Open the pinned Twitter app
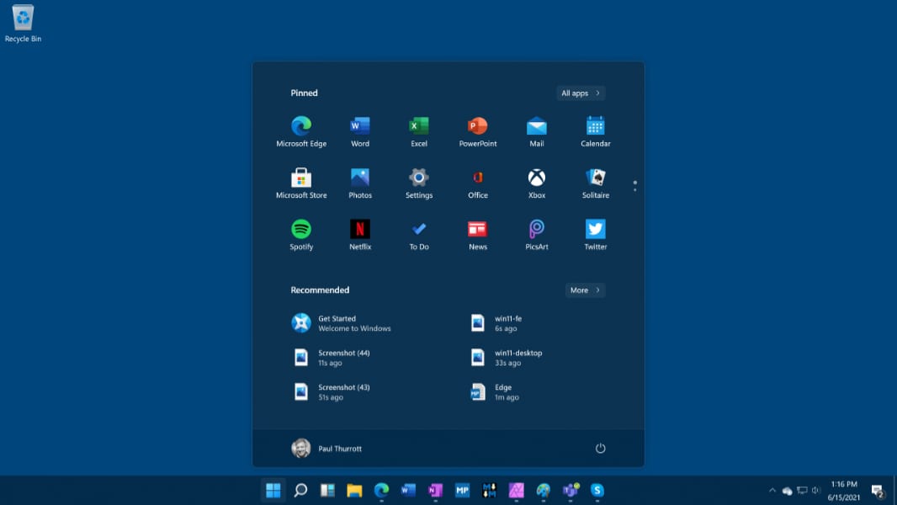Screen dimensions: 897x505 click(x=596, y=235)
